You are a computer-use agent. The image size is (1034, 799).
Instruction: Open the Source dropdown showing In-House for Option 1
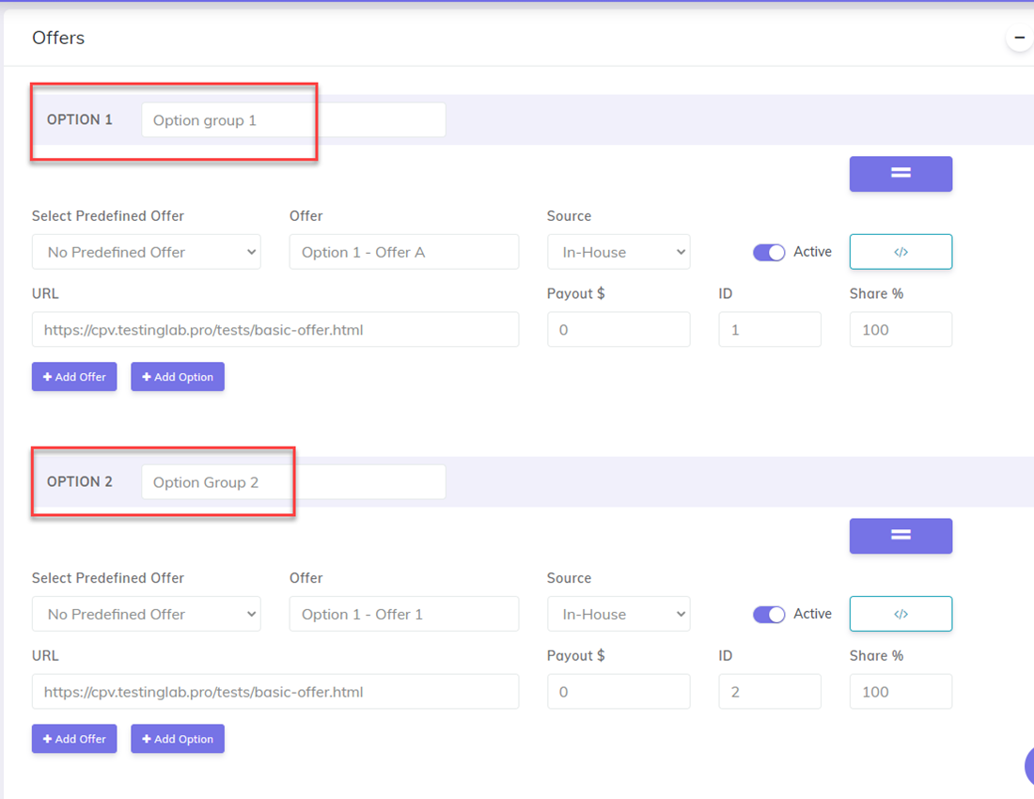[618, 251]
